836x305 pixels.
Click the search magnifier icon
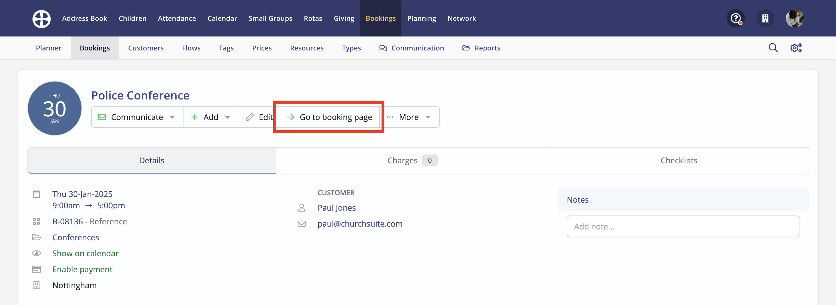[773, 48]
